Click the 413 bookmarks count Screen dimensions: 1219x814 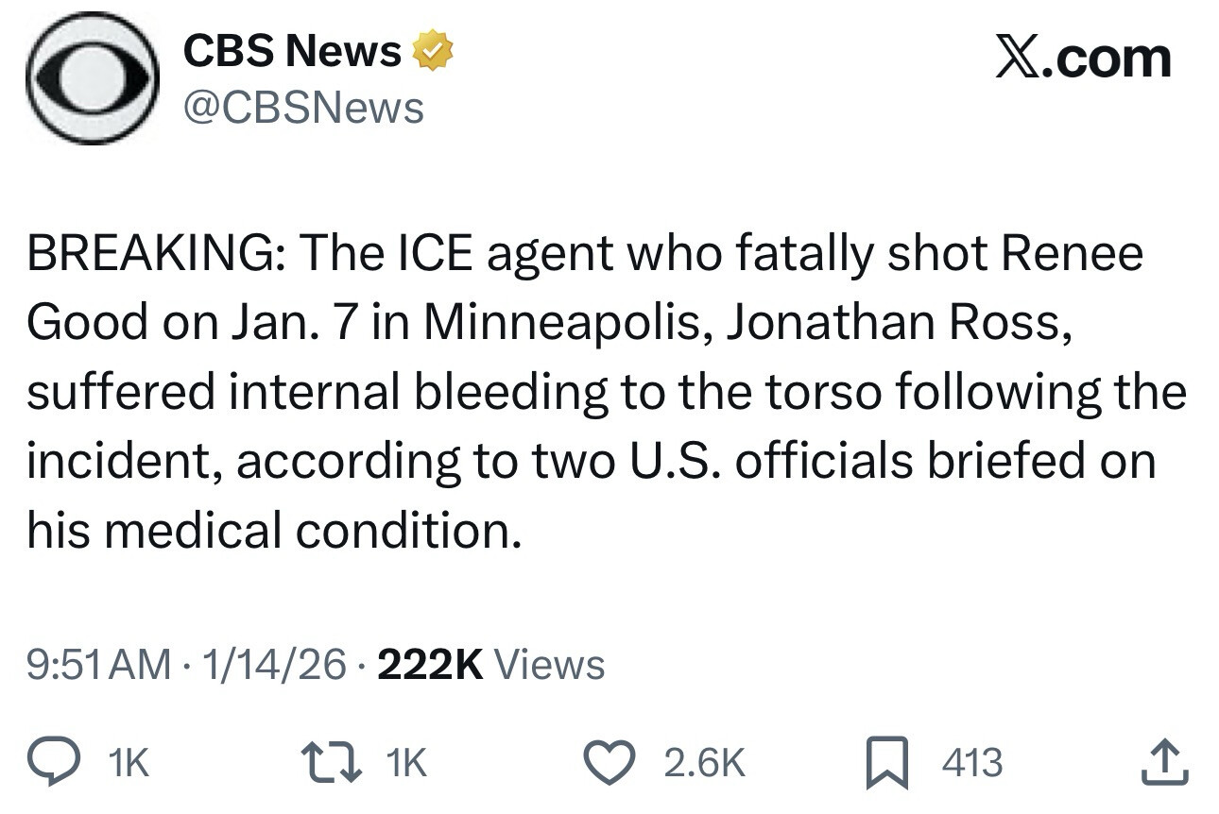point(971,763)
